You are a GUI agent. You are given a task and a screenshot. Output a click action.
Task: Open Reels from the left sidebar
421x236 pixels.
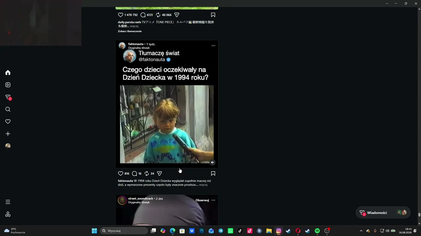coord(8,85)
